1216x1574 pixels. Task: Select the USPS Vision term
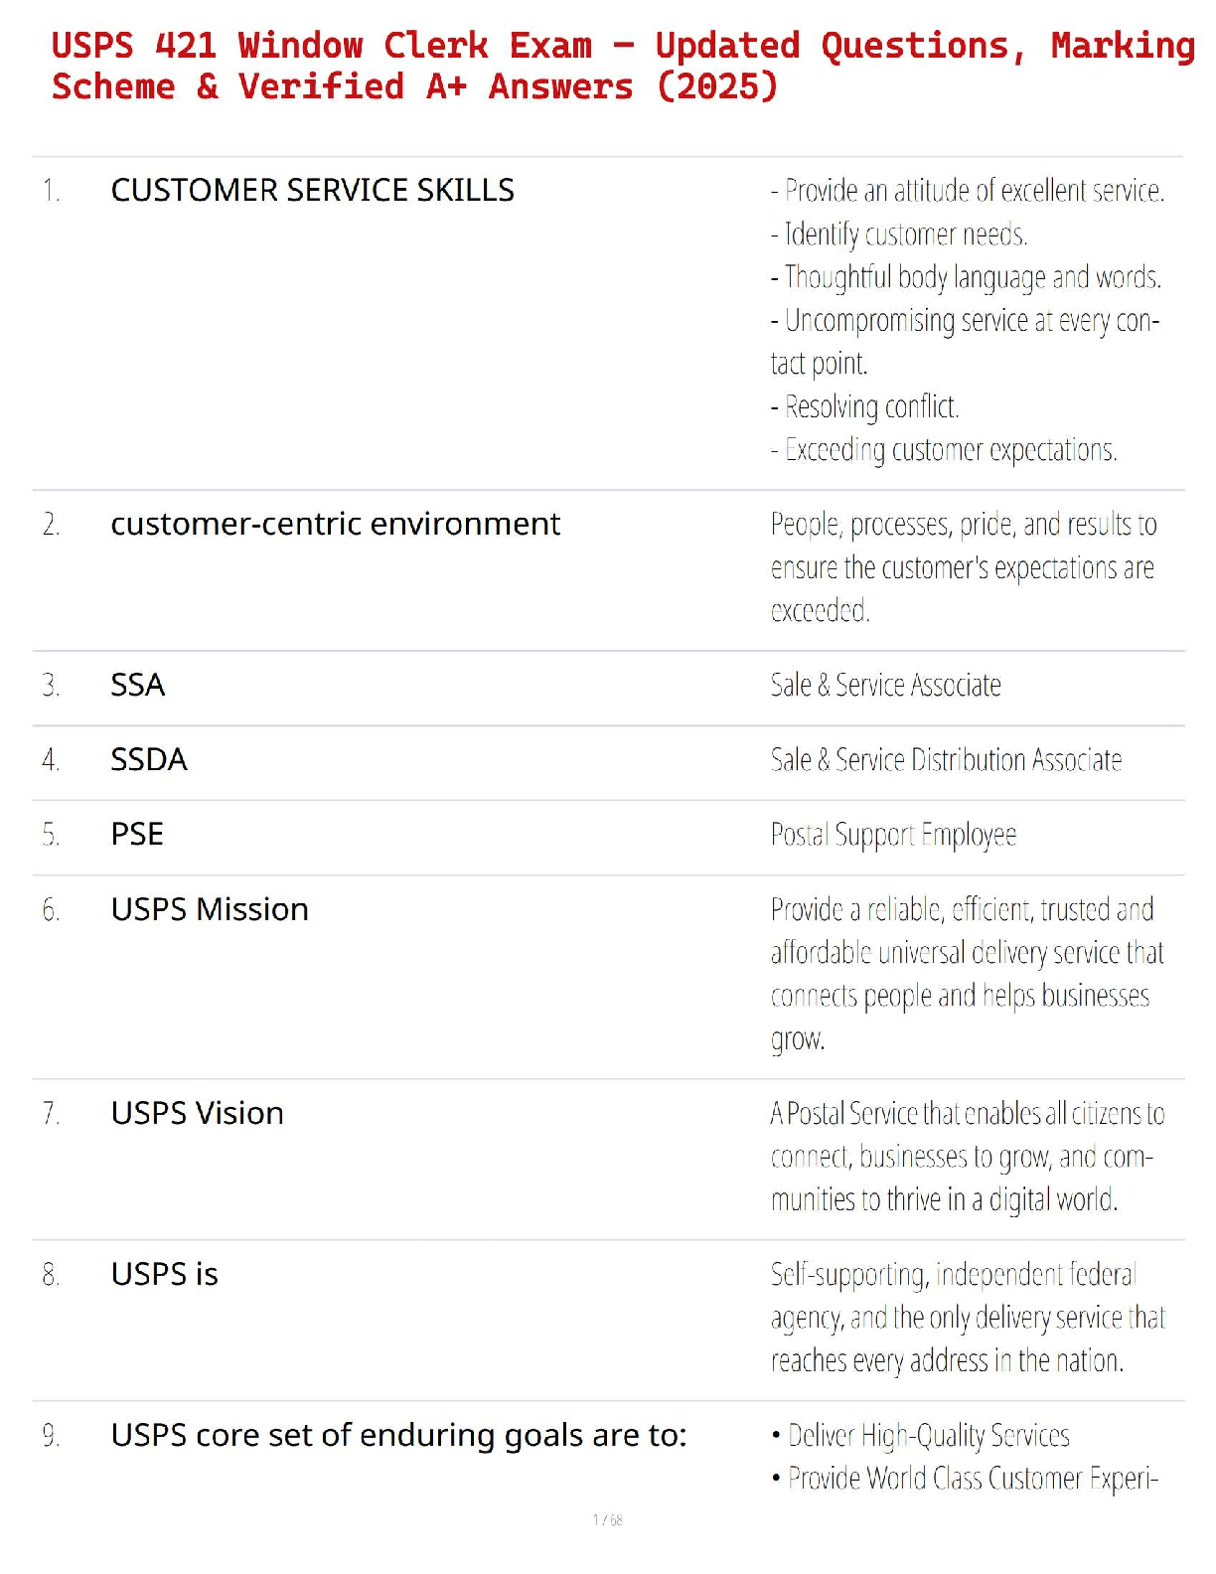point(197,1113)
